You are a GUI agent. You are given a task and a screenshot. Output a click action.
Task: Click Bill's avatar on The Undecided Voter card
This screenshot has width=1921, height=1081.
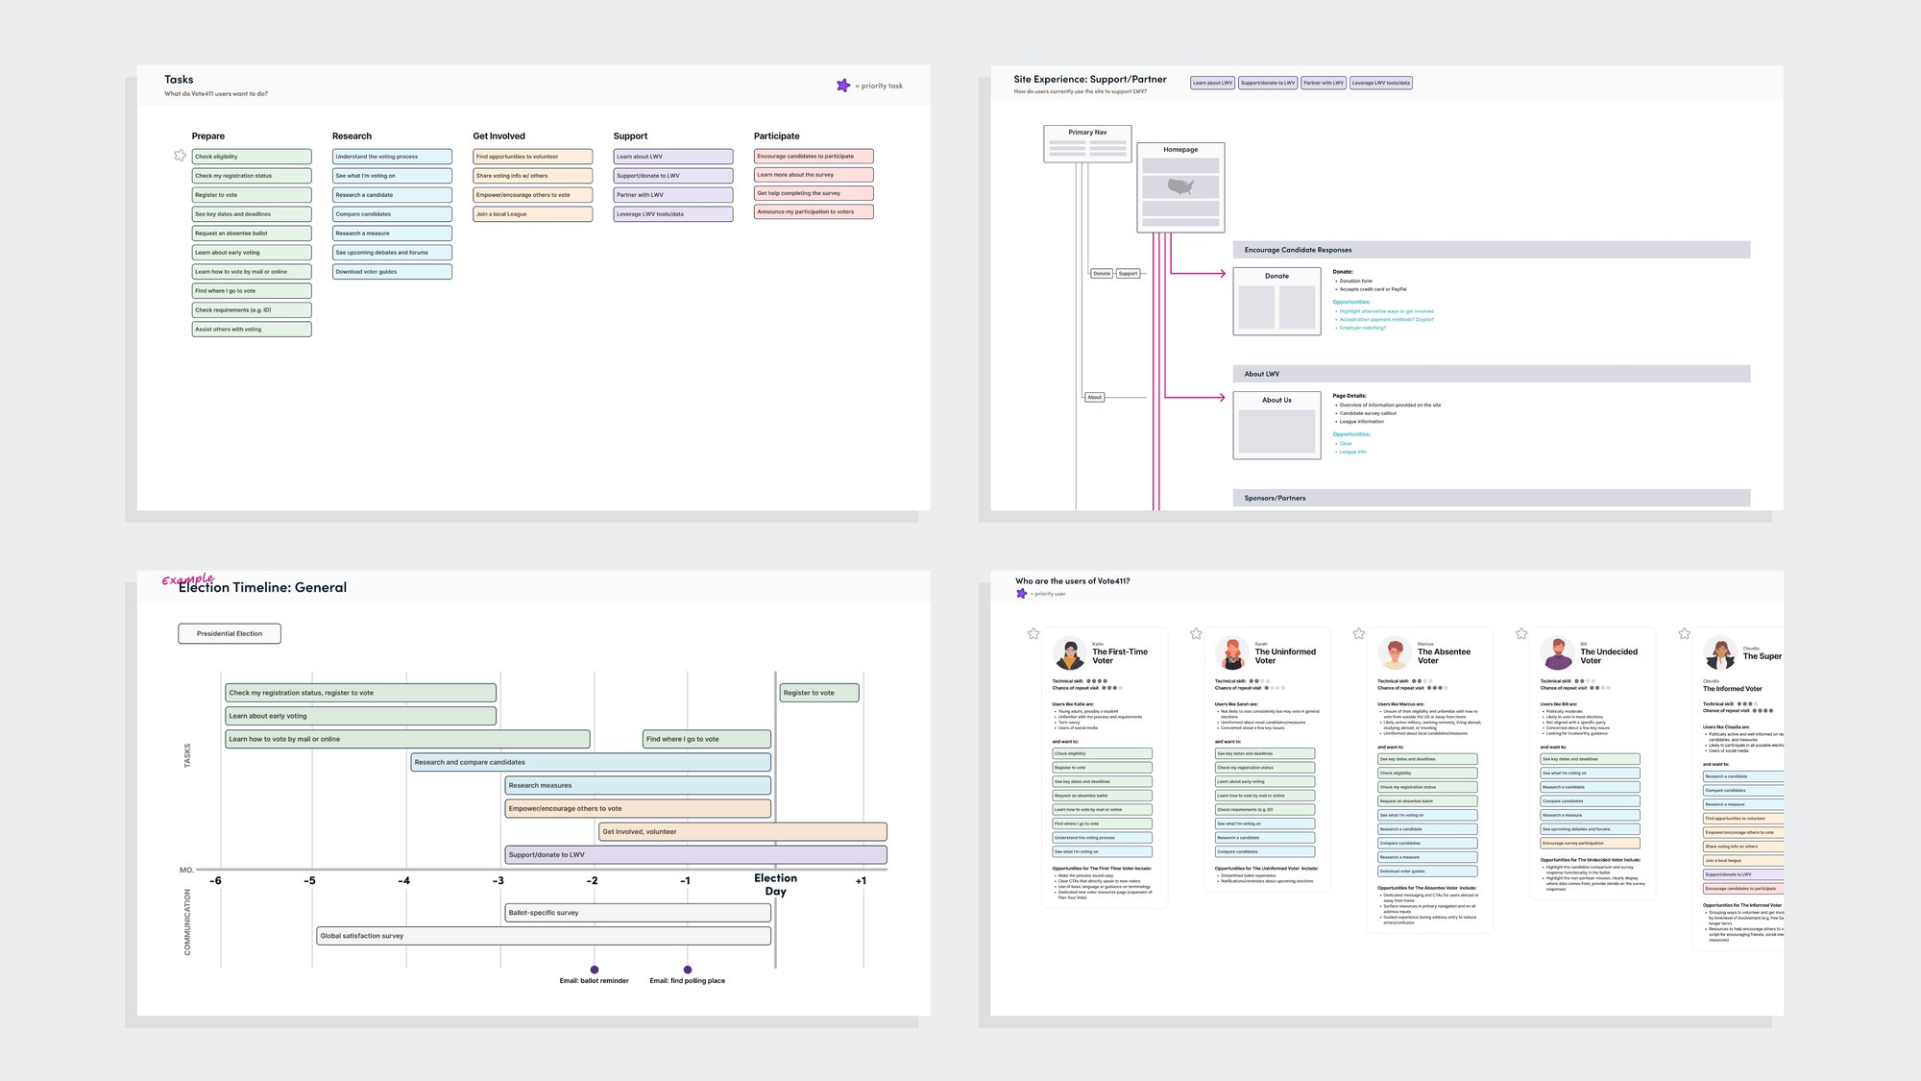1558,652
